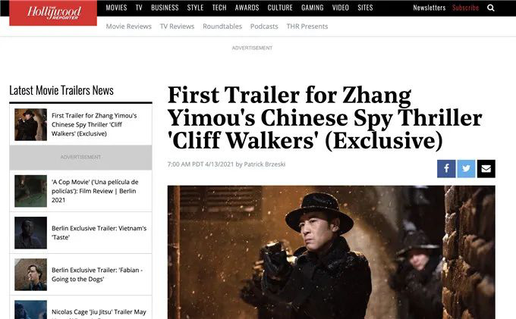The height and width of the screenshot is (319, 516).
Task: Open the Newsletters link
Action: 429,8
